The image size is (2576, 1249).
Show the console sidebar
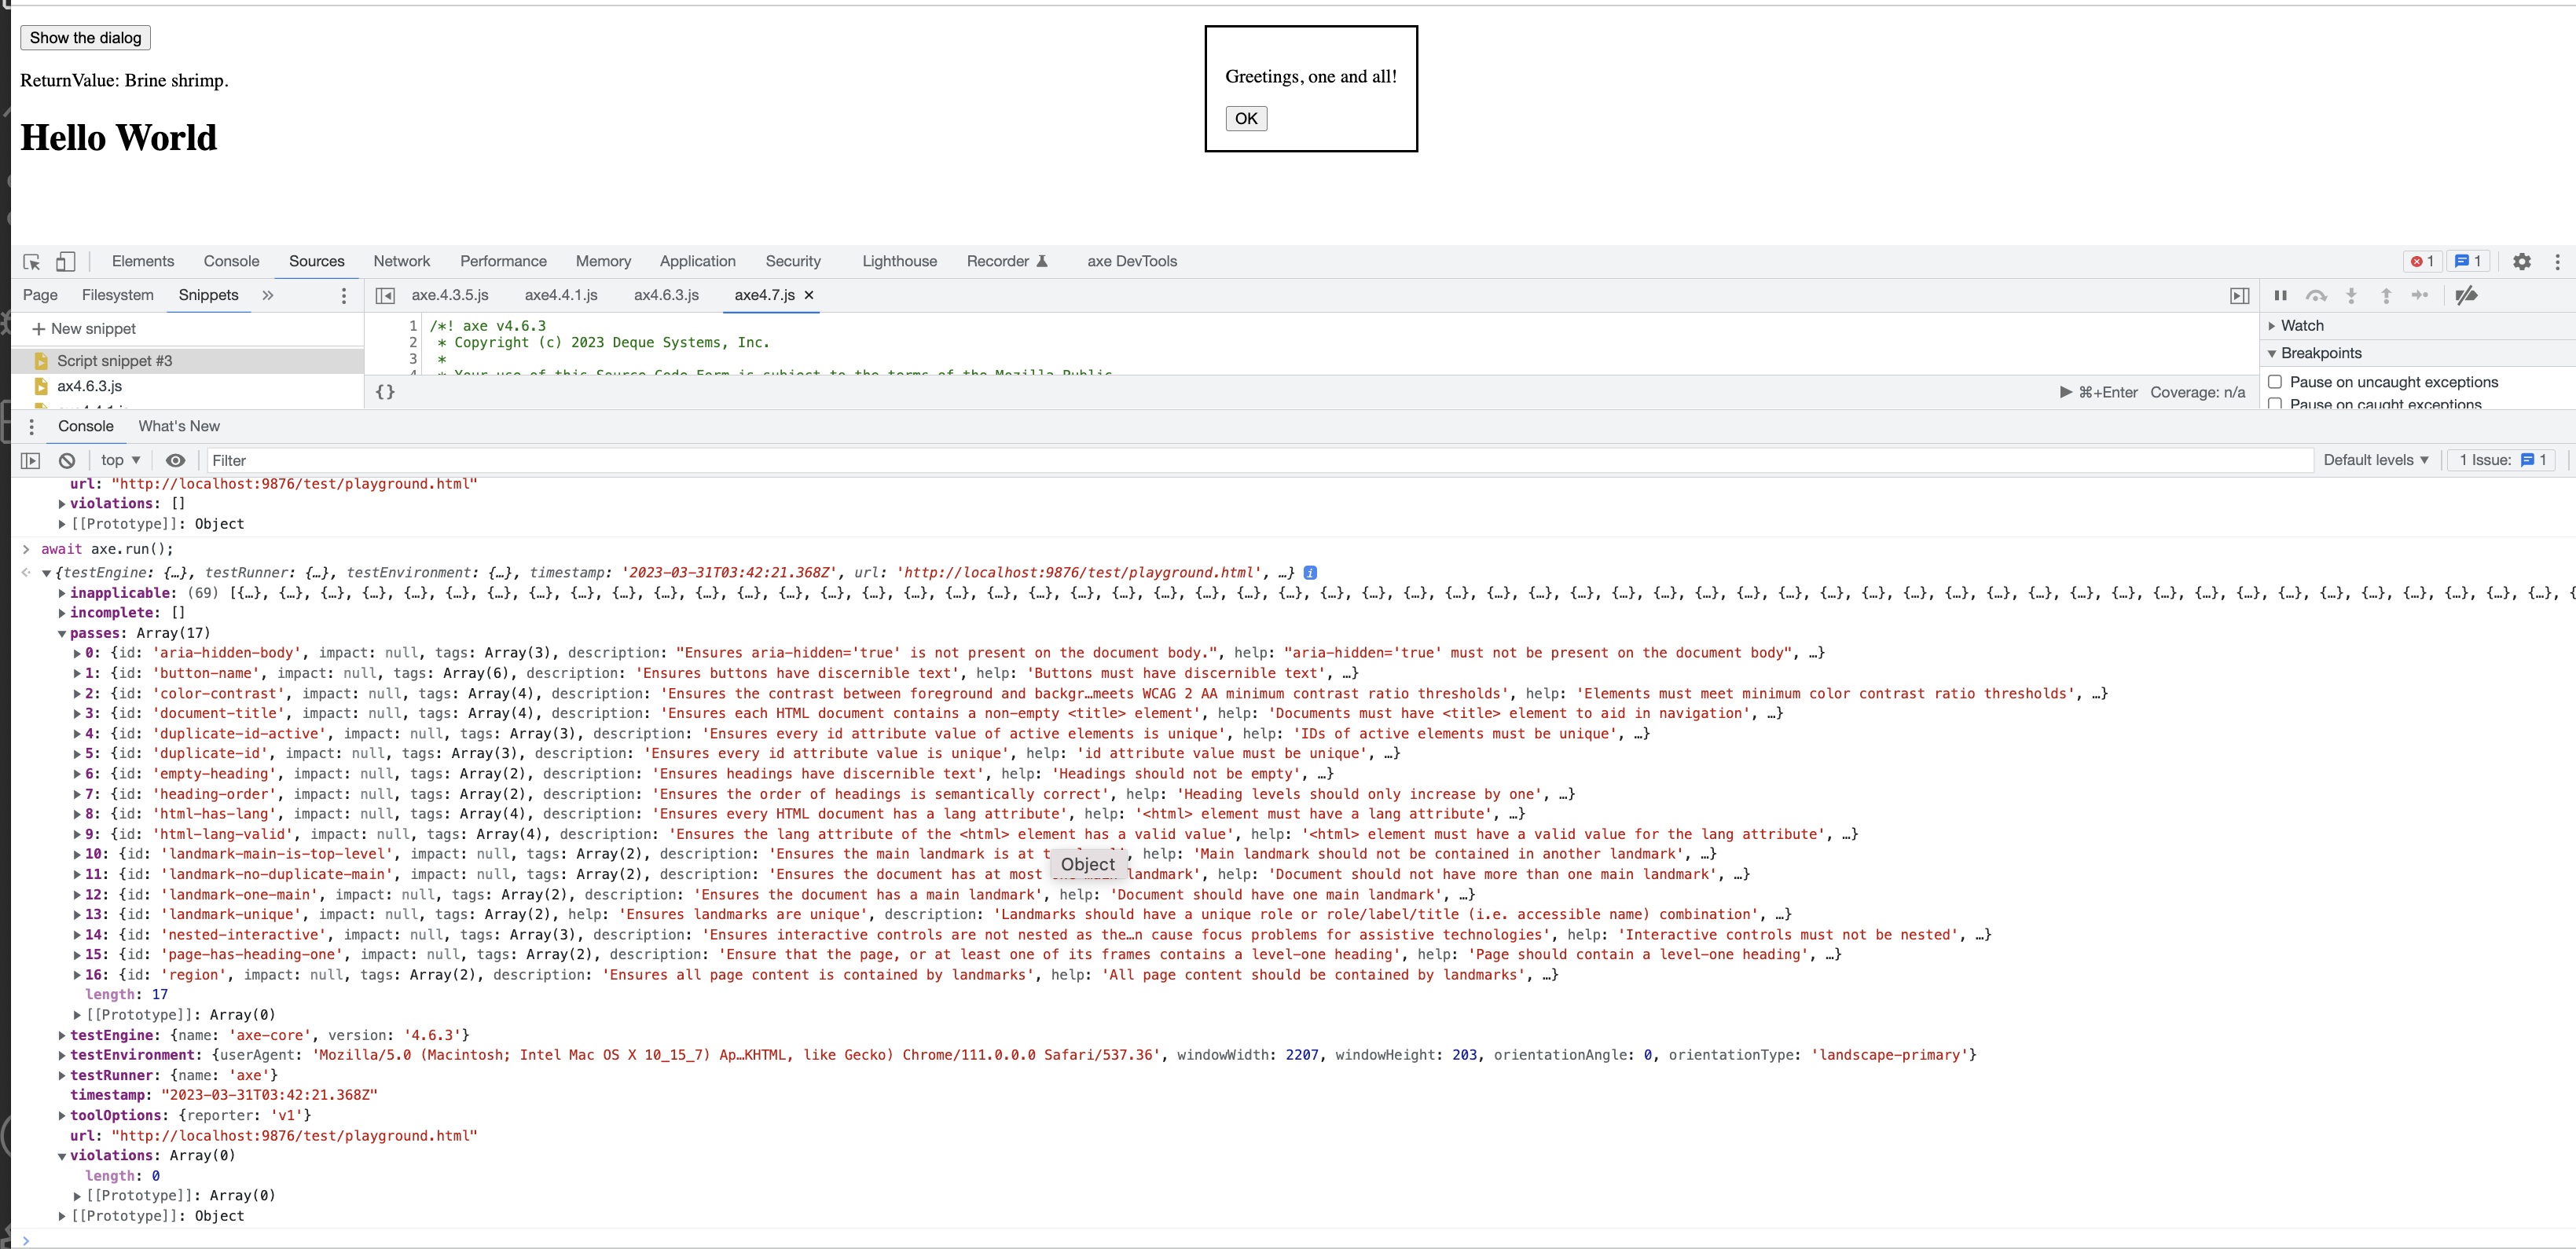pos(29,460)
